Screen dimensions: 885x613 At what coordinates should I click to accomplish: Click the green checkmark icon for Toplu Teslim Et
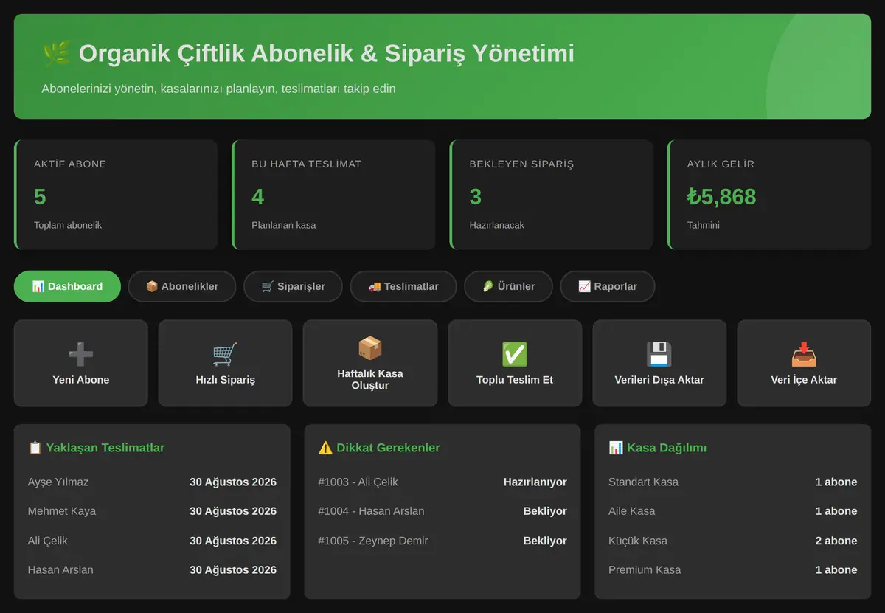point(515,354)
